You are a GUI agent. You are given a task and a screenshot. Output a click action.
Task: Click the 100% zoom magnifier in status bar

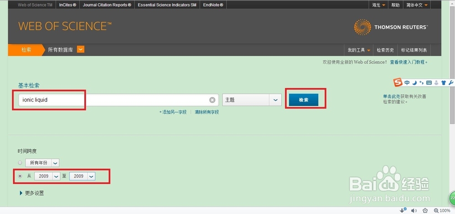442,210
